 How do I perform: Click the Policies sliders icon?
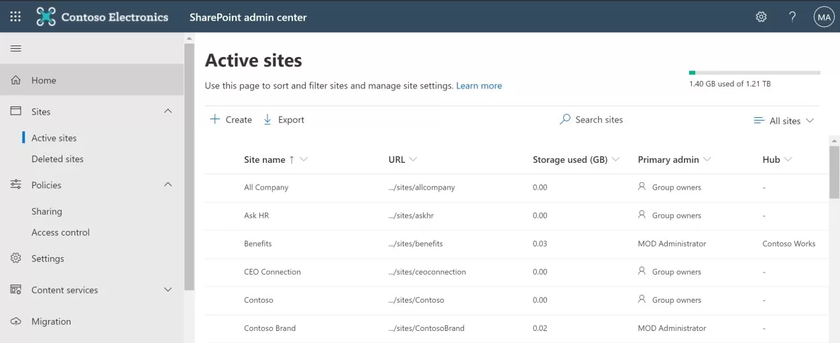pyautogui.click(x=16, y=185)
